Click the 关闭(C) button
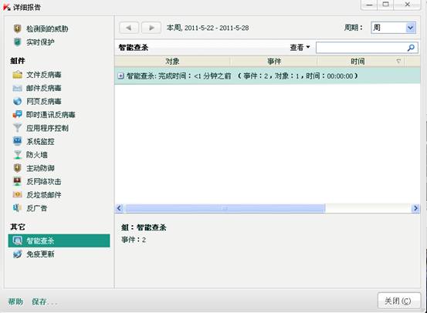427x313 pixels. [x=399, y=301]
